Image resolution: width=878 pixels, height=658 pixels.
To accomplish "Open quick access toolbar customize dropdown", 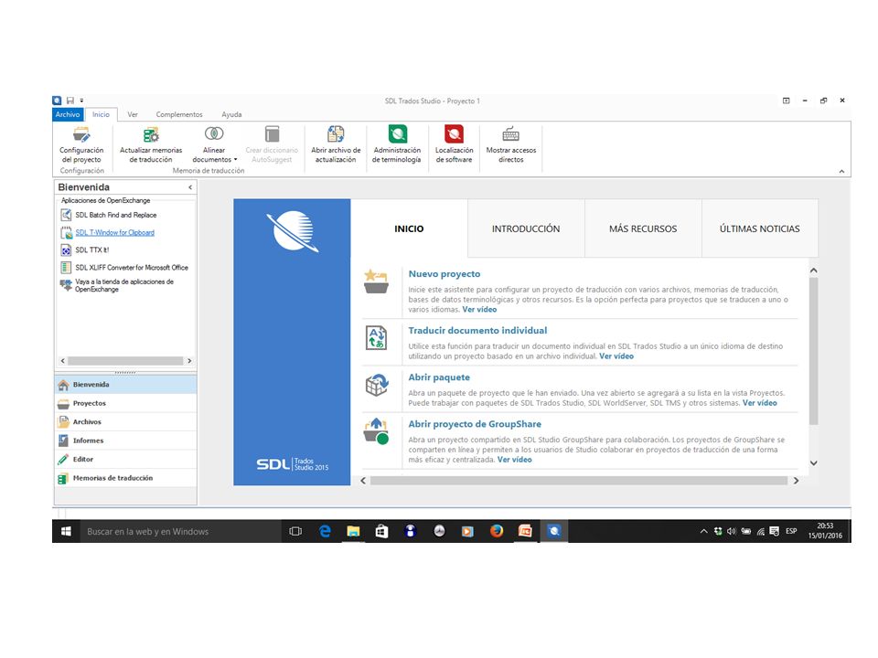I will coord(81,101).
